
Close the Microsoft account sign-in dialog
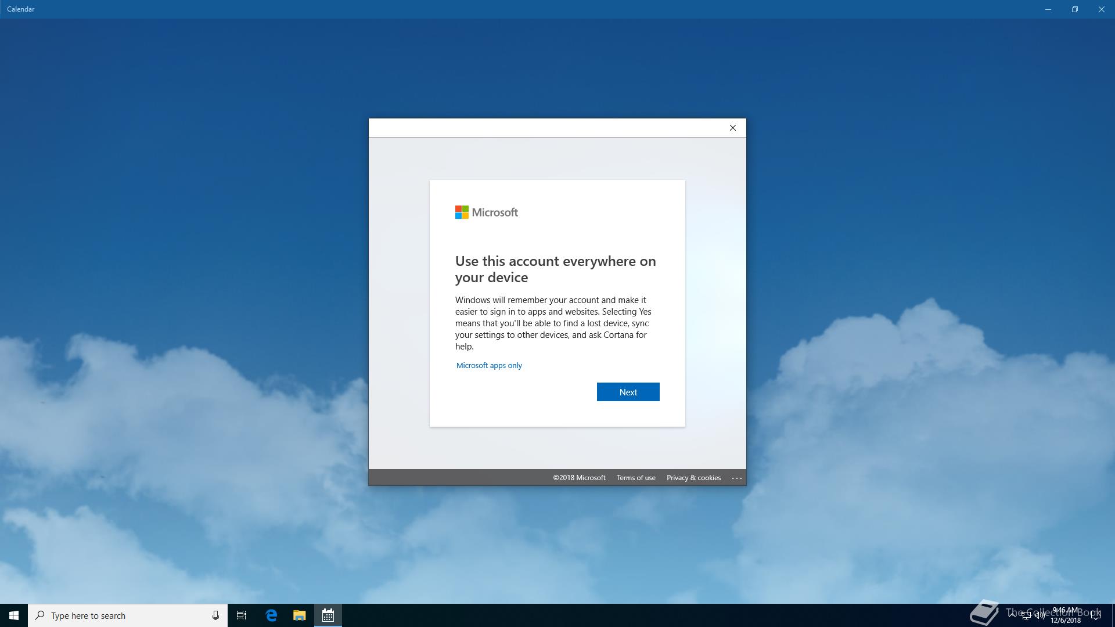tap(733, 128)
